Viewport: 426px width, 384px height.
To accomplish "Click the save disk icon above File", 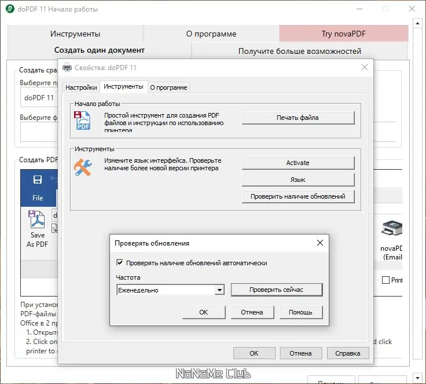I will click(38, 180).
